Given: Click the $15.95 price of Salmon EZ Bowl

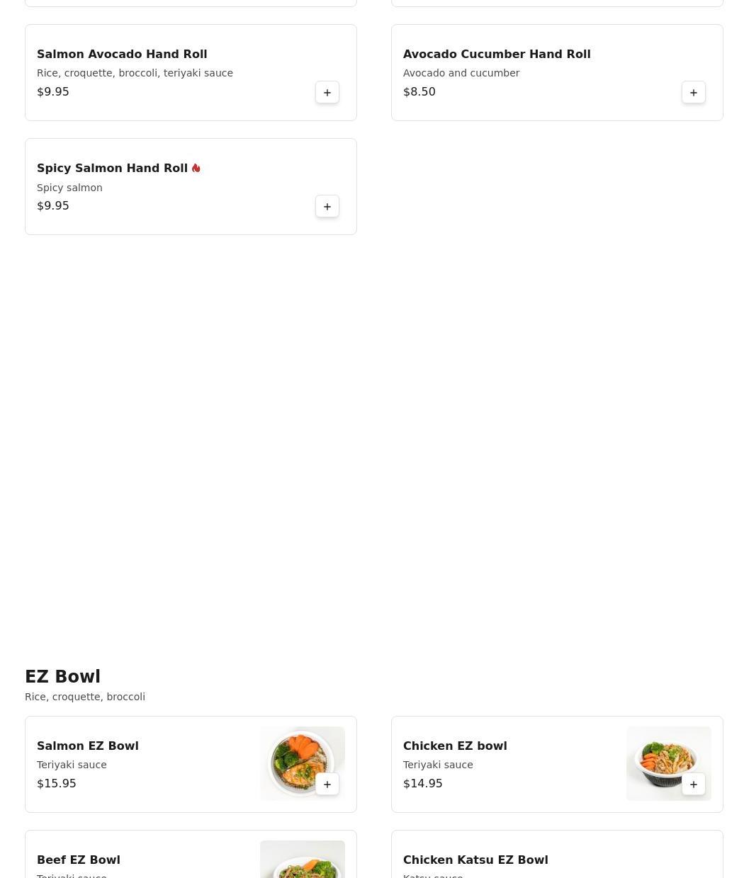Looking at the screenshot, I should click(57, 783).
